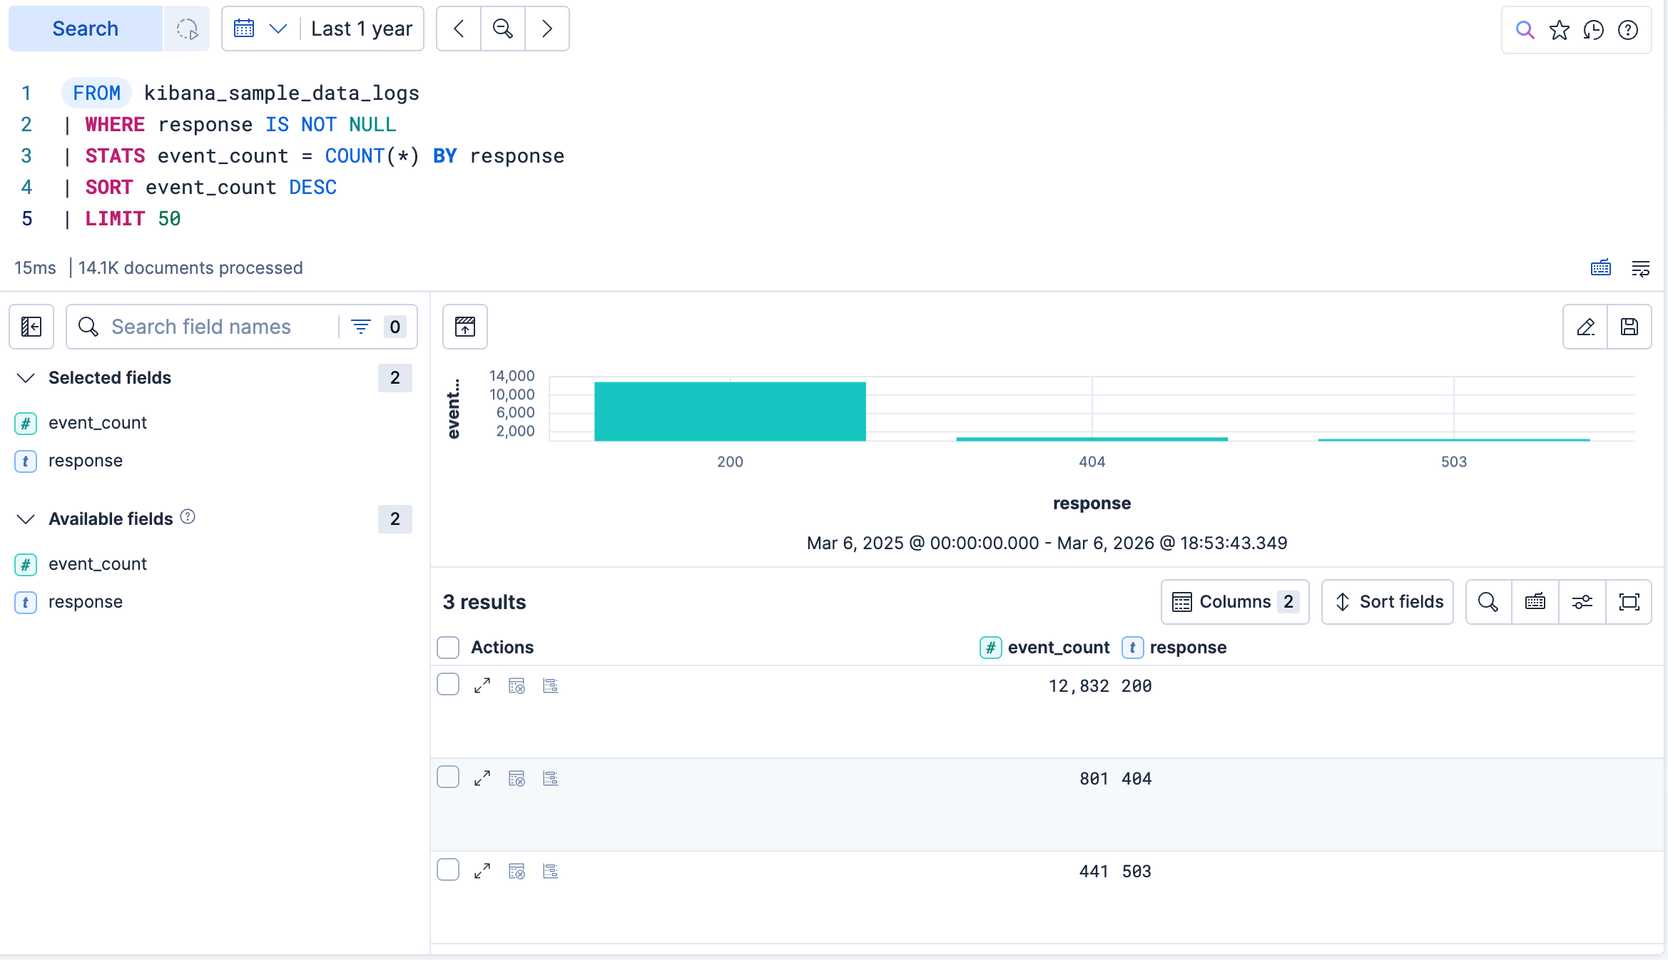Open the row display options
The width and height of the screenshot is (1668, 960).
[x=1582, y=602]
